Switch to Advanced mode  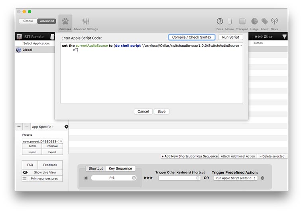(47, 21)
